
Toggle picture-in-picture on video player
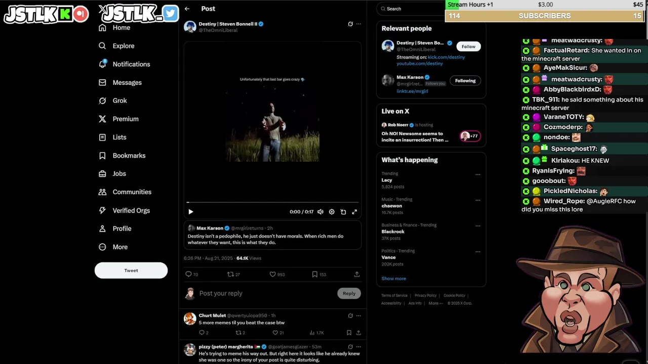tap(343, 212)
